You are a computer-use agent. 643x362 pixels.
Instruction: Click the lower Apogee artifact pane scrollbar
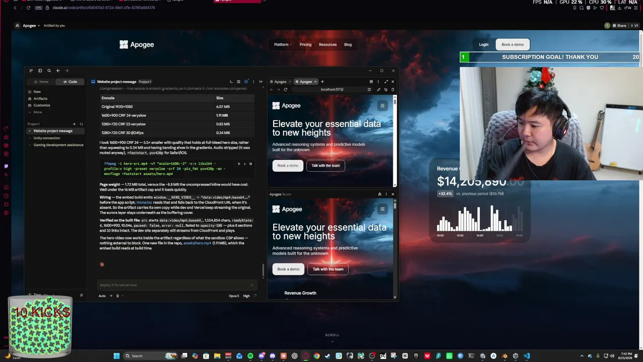(395, 206)
